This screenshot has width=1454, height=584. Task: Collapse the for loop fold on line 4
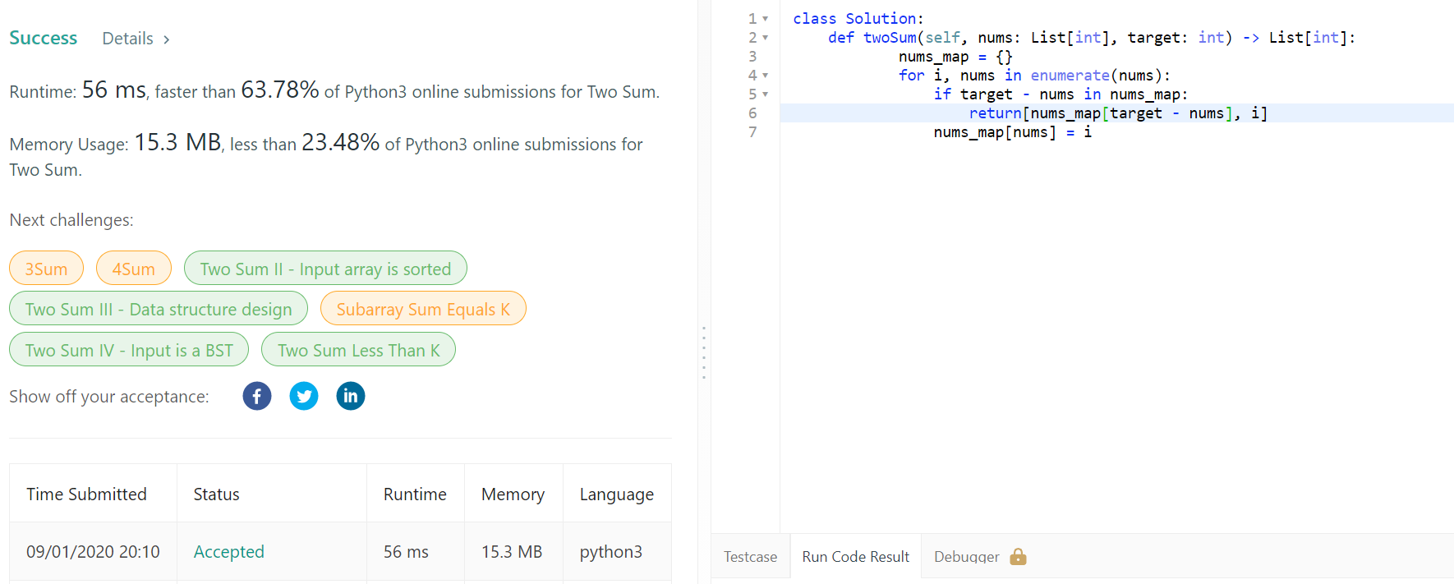[x=766, y=76]
